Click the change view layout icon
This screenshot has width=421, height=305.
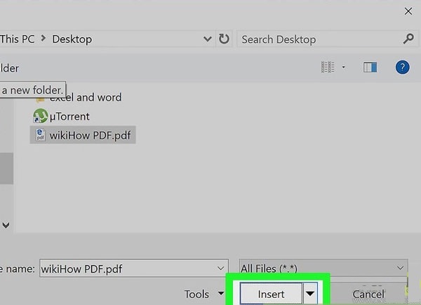point(328,67)
